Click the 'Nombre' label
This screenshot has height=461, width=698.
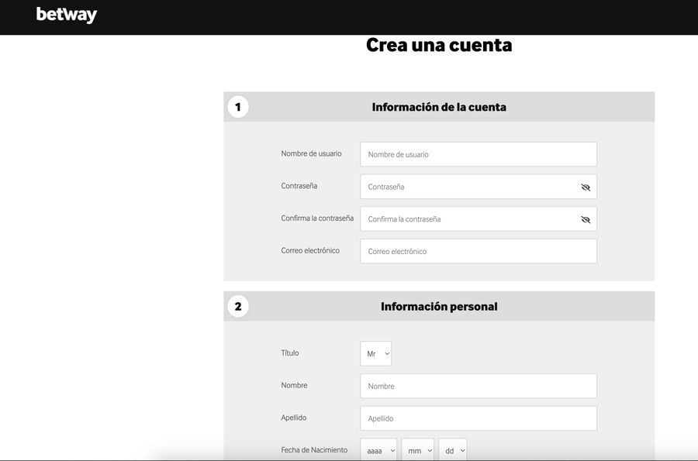click(294, 385)
